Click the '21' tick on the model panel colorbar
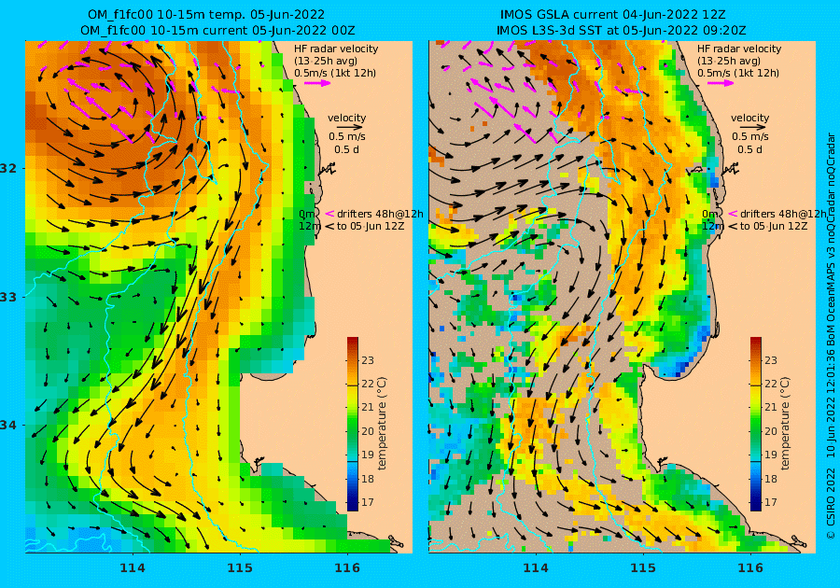 point(368,408)
